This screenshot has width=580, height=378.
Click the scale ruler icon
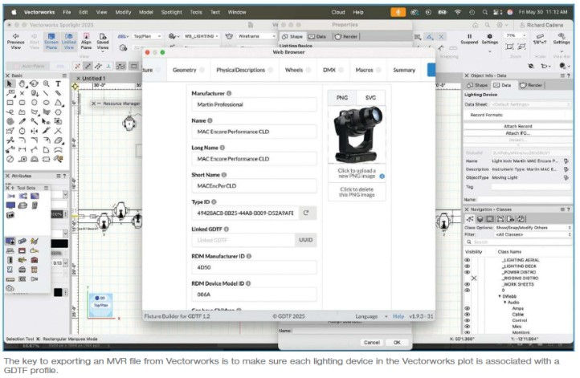pyautogui.click(x=540, y=36)
